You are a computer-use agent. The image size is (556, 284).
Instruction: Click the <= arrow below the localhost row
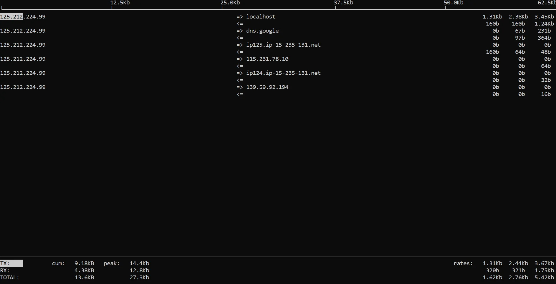240,24
